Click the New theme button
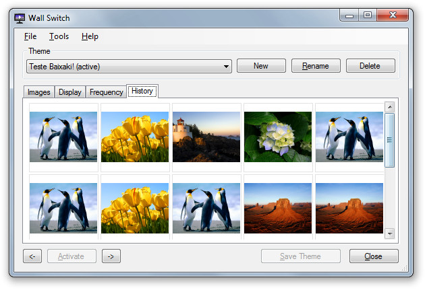The image size is (425, 290). point(261,66)
